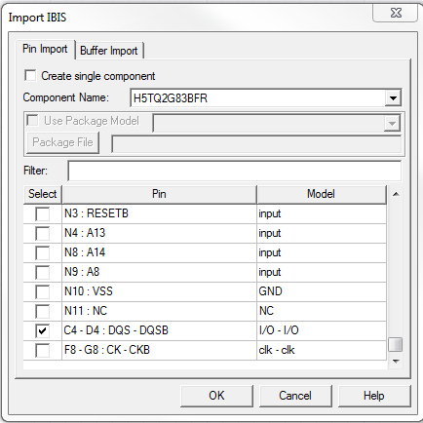Open Help for Import IBIS
Image resolution: width=423 pixels, height=423 pixels.
tap(374, 396)
